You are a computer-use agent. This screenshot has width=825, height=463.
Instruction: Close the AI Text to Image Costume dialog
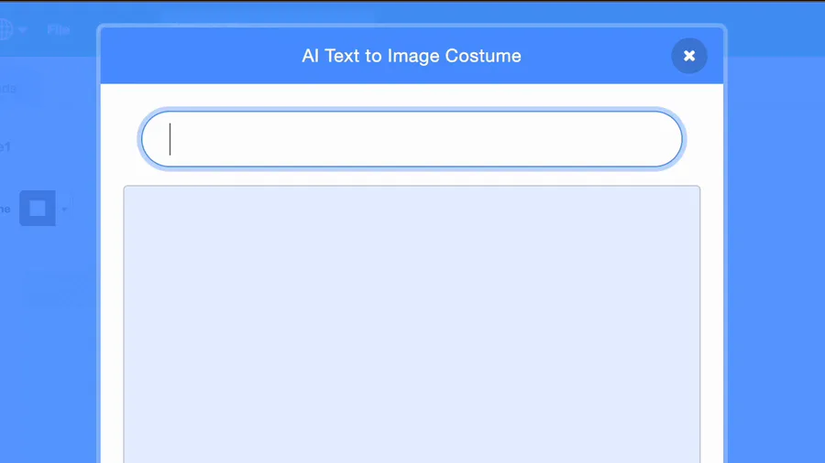click(x=688, y=56)
